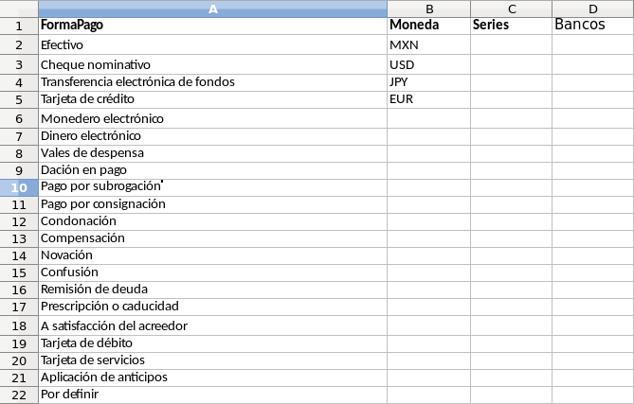Viewport: 634px width, 404px height.
Task: Click the select-all corner box
Action: click(x=19, y=9)
